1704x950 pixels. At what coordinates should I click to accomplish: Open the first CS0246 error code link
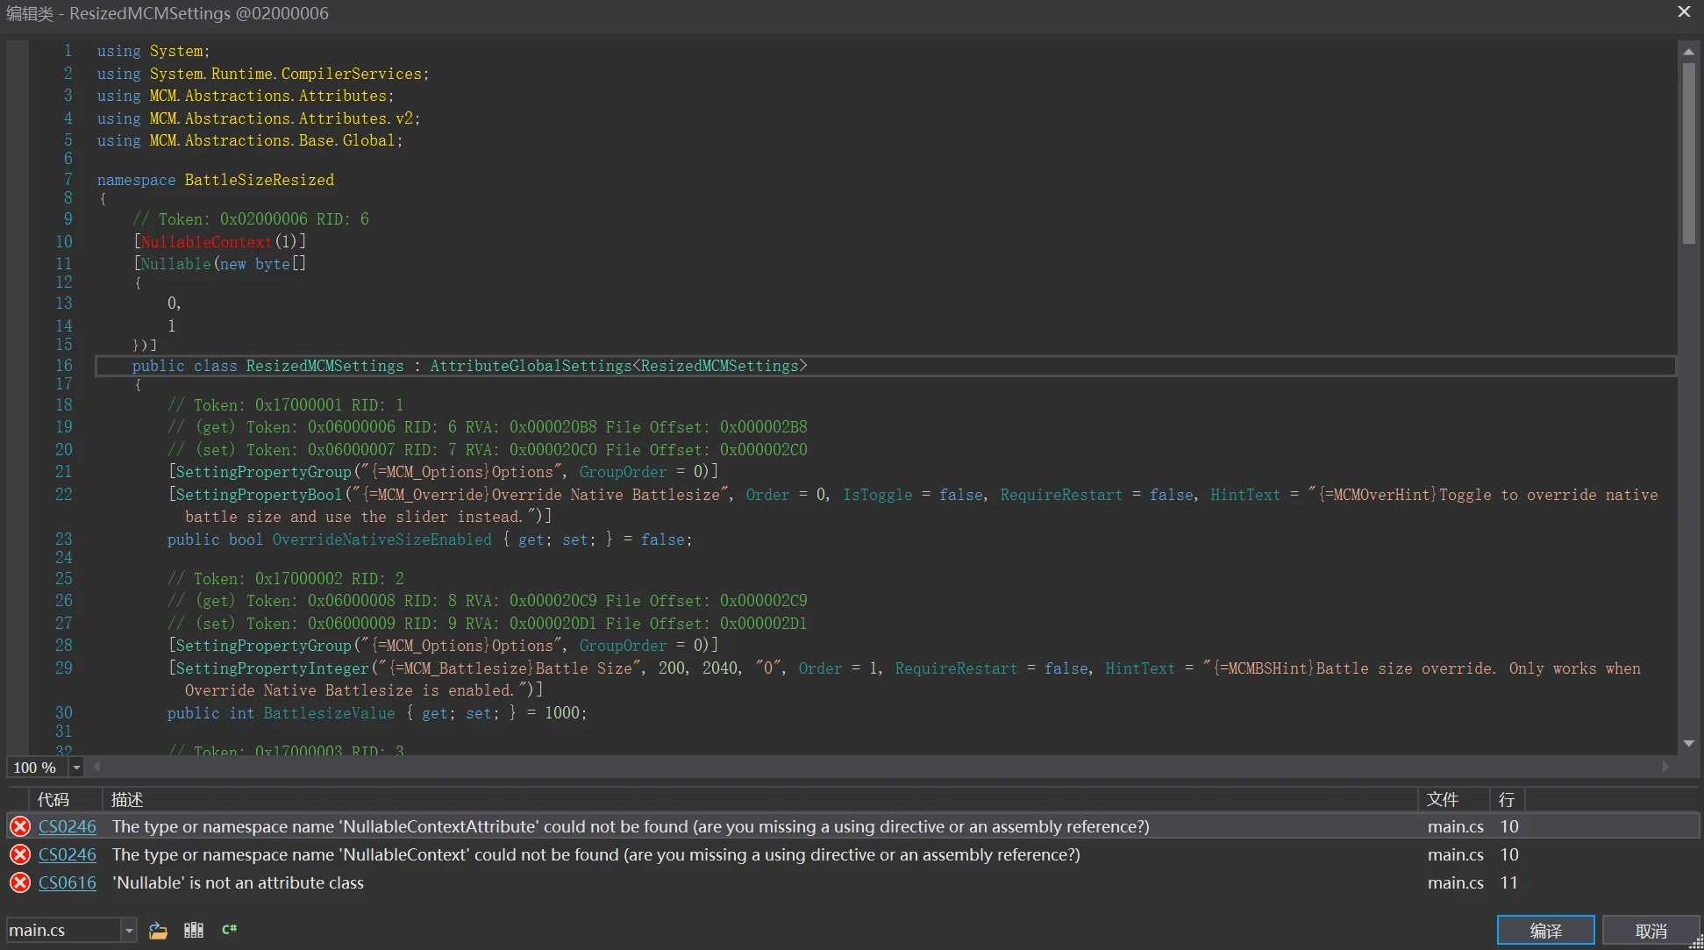[68, 826]
